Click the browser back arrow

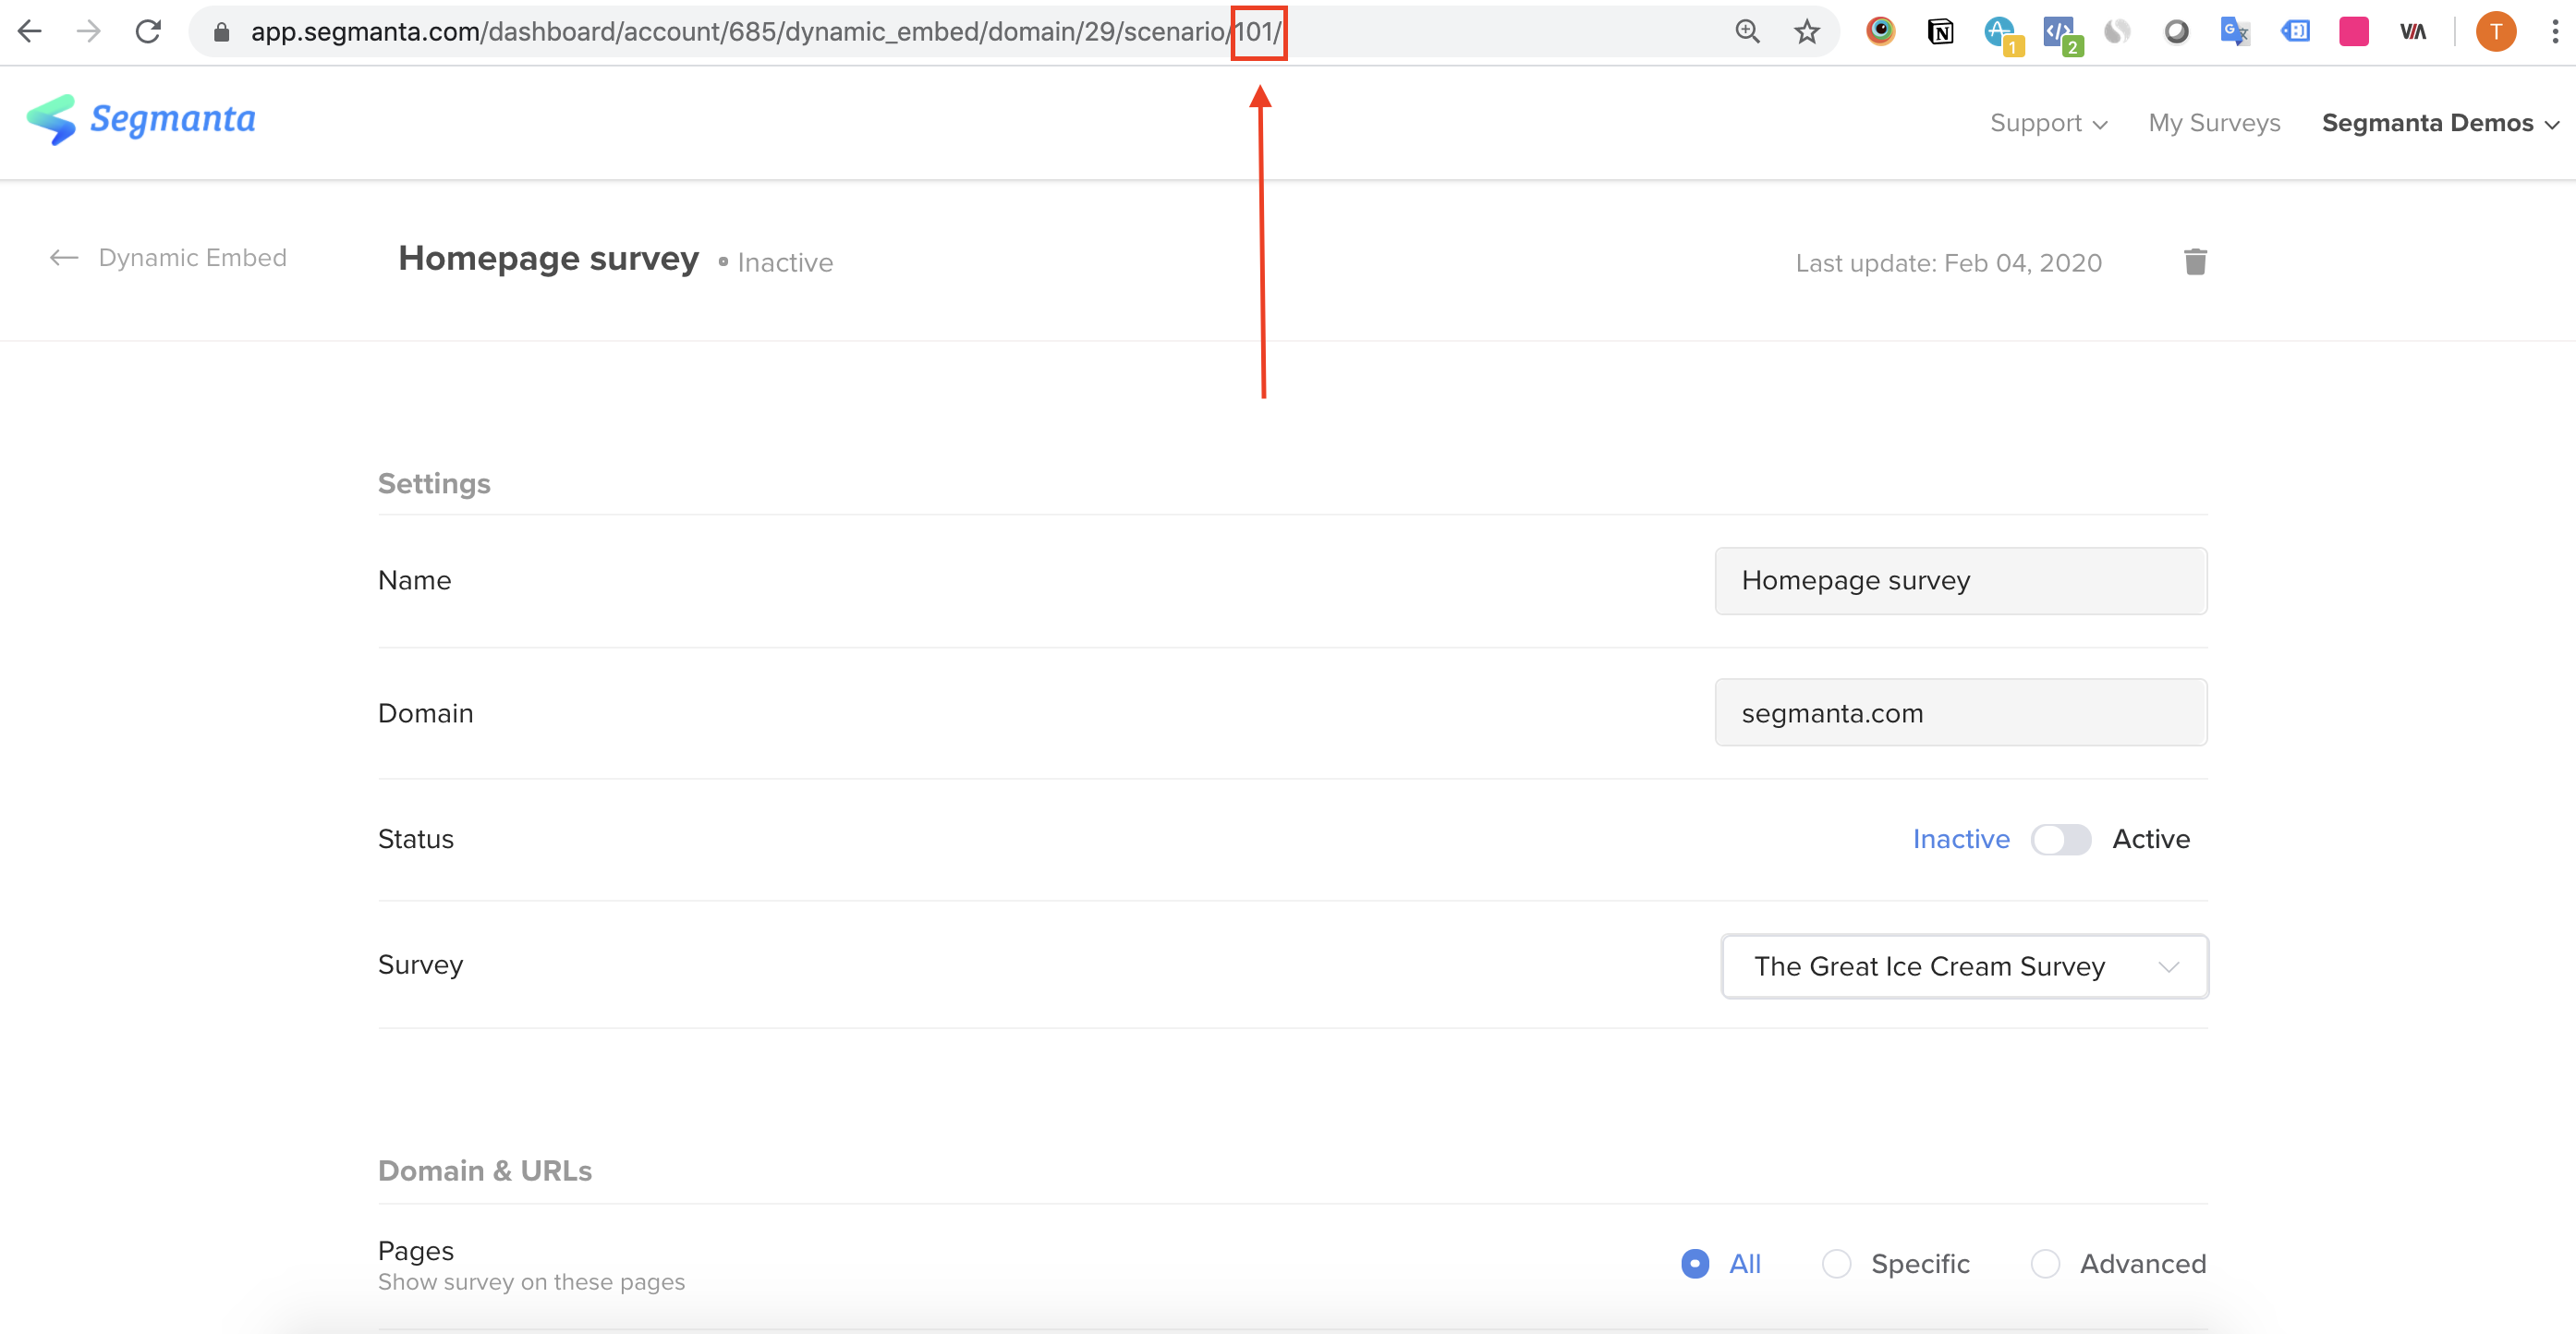[30, 31]
